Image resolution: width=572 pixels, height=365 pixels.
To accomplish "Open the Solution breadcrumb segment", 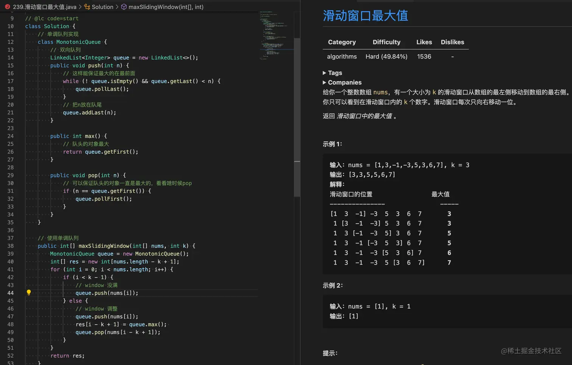I will coord(103,7).
